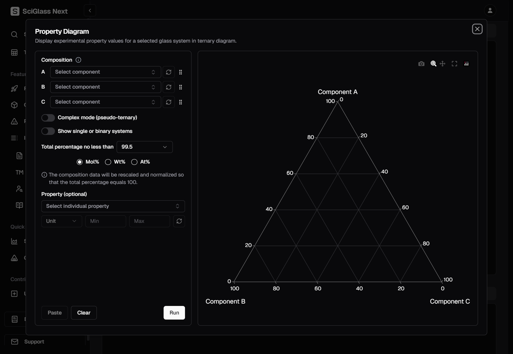Click the Min value input field
The height and width of the screenshot is (354, 513).
point(105,221)
